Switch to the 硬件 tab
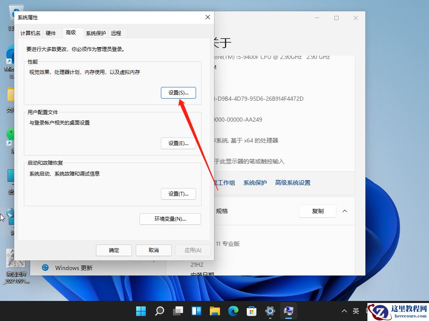 (52, 33)
